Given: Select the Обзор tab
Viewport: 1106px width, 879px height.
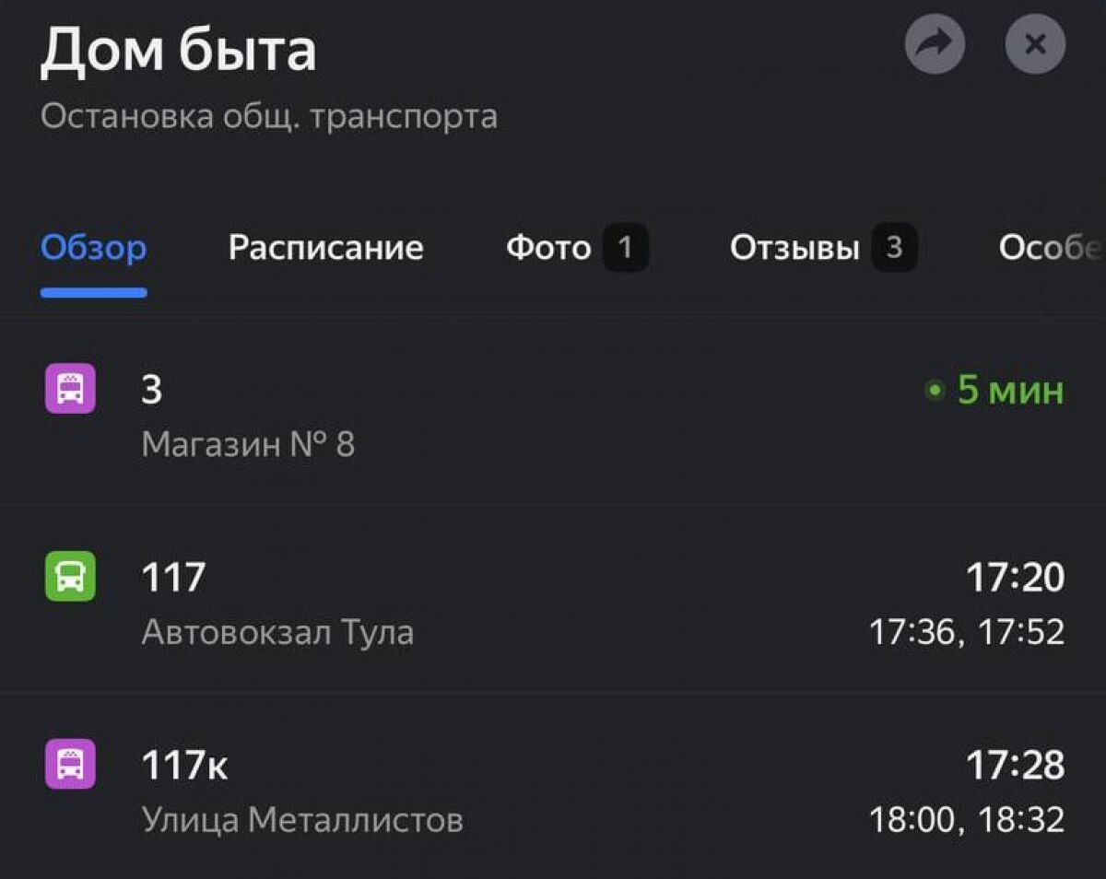Looking at the screenshot, I should tap(92, 247).
